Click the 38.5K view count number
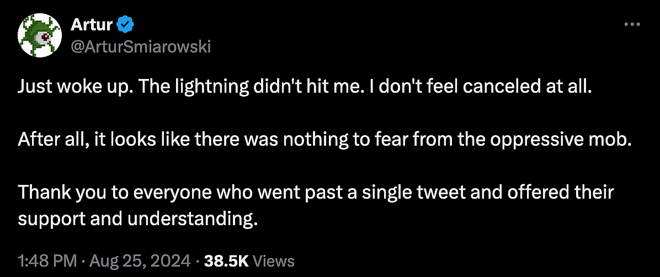Viewport: 660px width, 277px height. pos(226,261)
